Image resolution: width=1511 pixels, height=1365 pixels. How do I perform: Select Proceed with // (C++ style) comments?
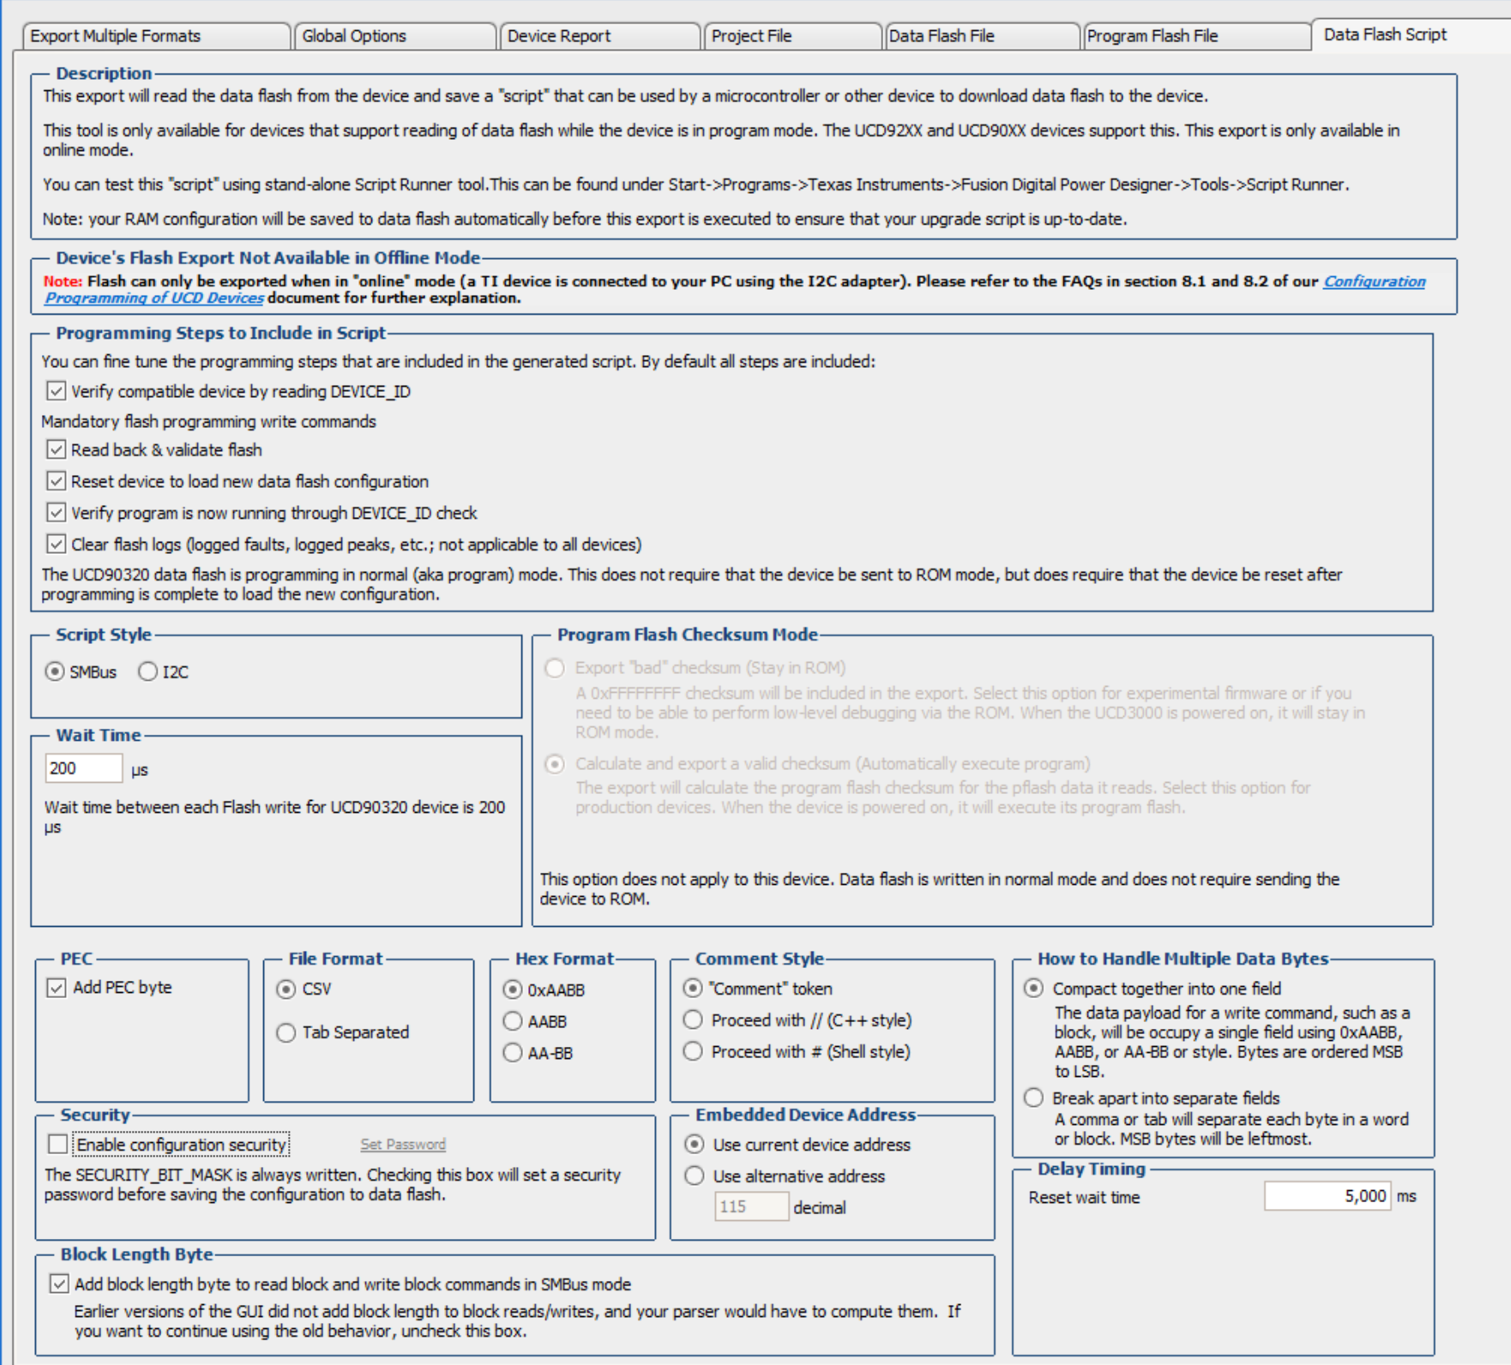coord(693,1020)
